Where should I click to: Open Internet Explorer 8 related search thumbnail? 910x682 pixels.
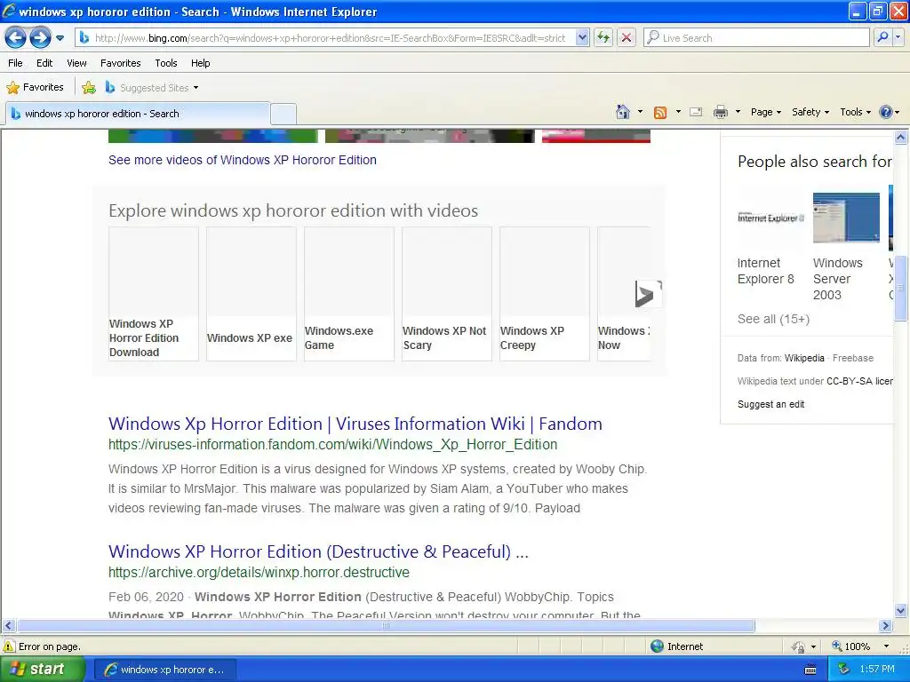pos(770,218)
